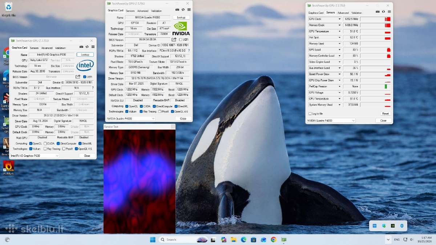Screen dimensions: 436x245
Task: Toggle the UEFI checkbox in the Intel HD Graphics window
Action: (x=84, y=77)
